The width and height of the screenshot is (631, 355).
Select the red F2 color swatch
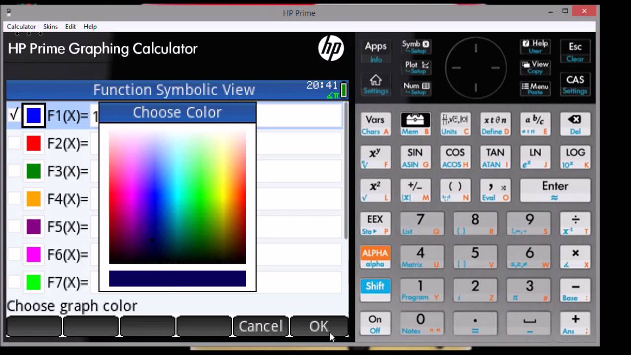[34, 143]
